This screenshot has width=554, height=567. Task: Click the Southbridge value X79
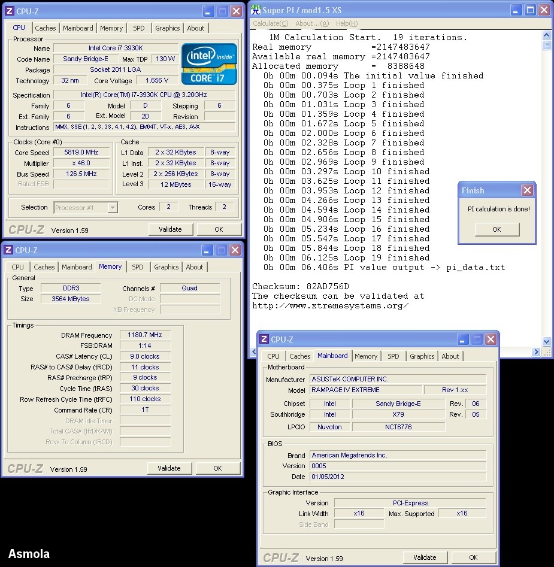(x=398, y=414)
